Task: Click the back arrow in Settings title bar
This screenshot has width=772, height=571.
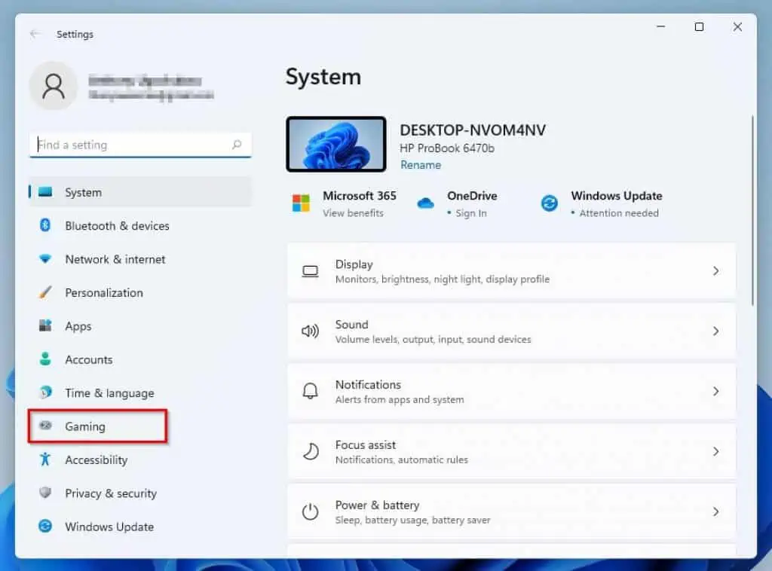Action: [35, 34]
